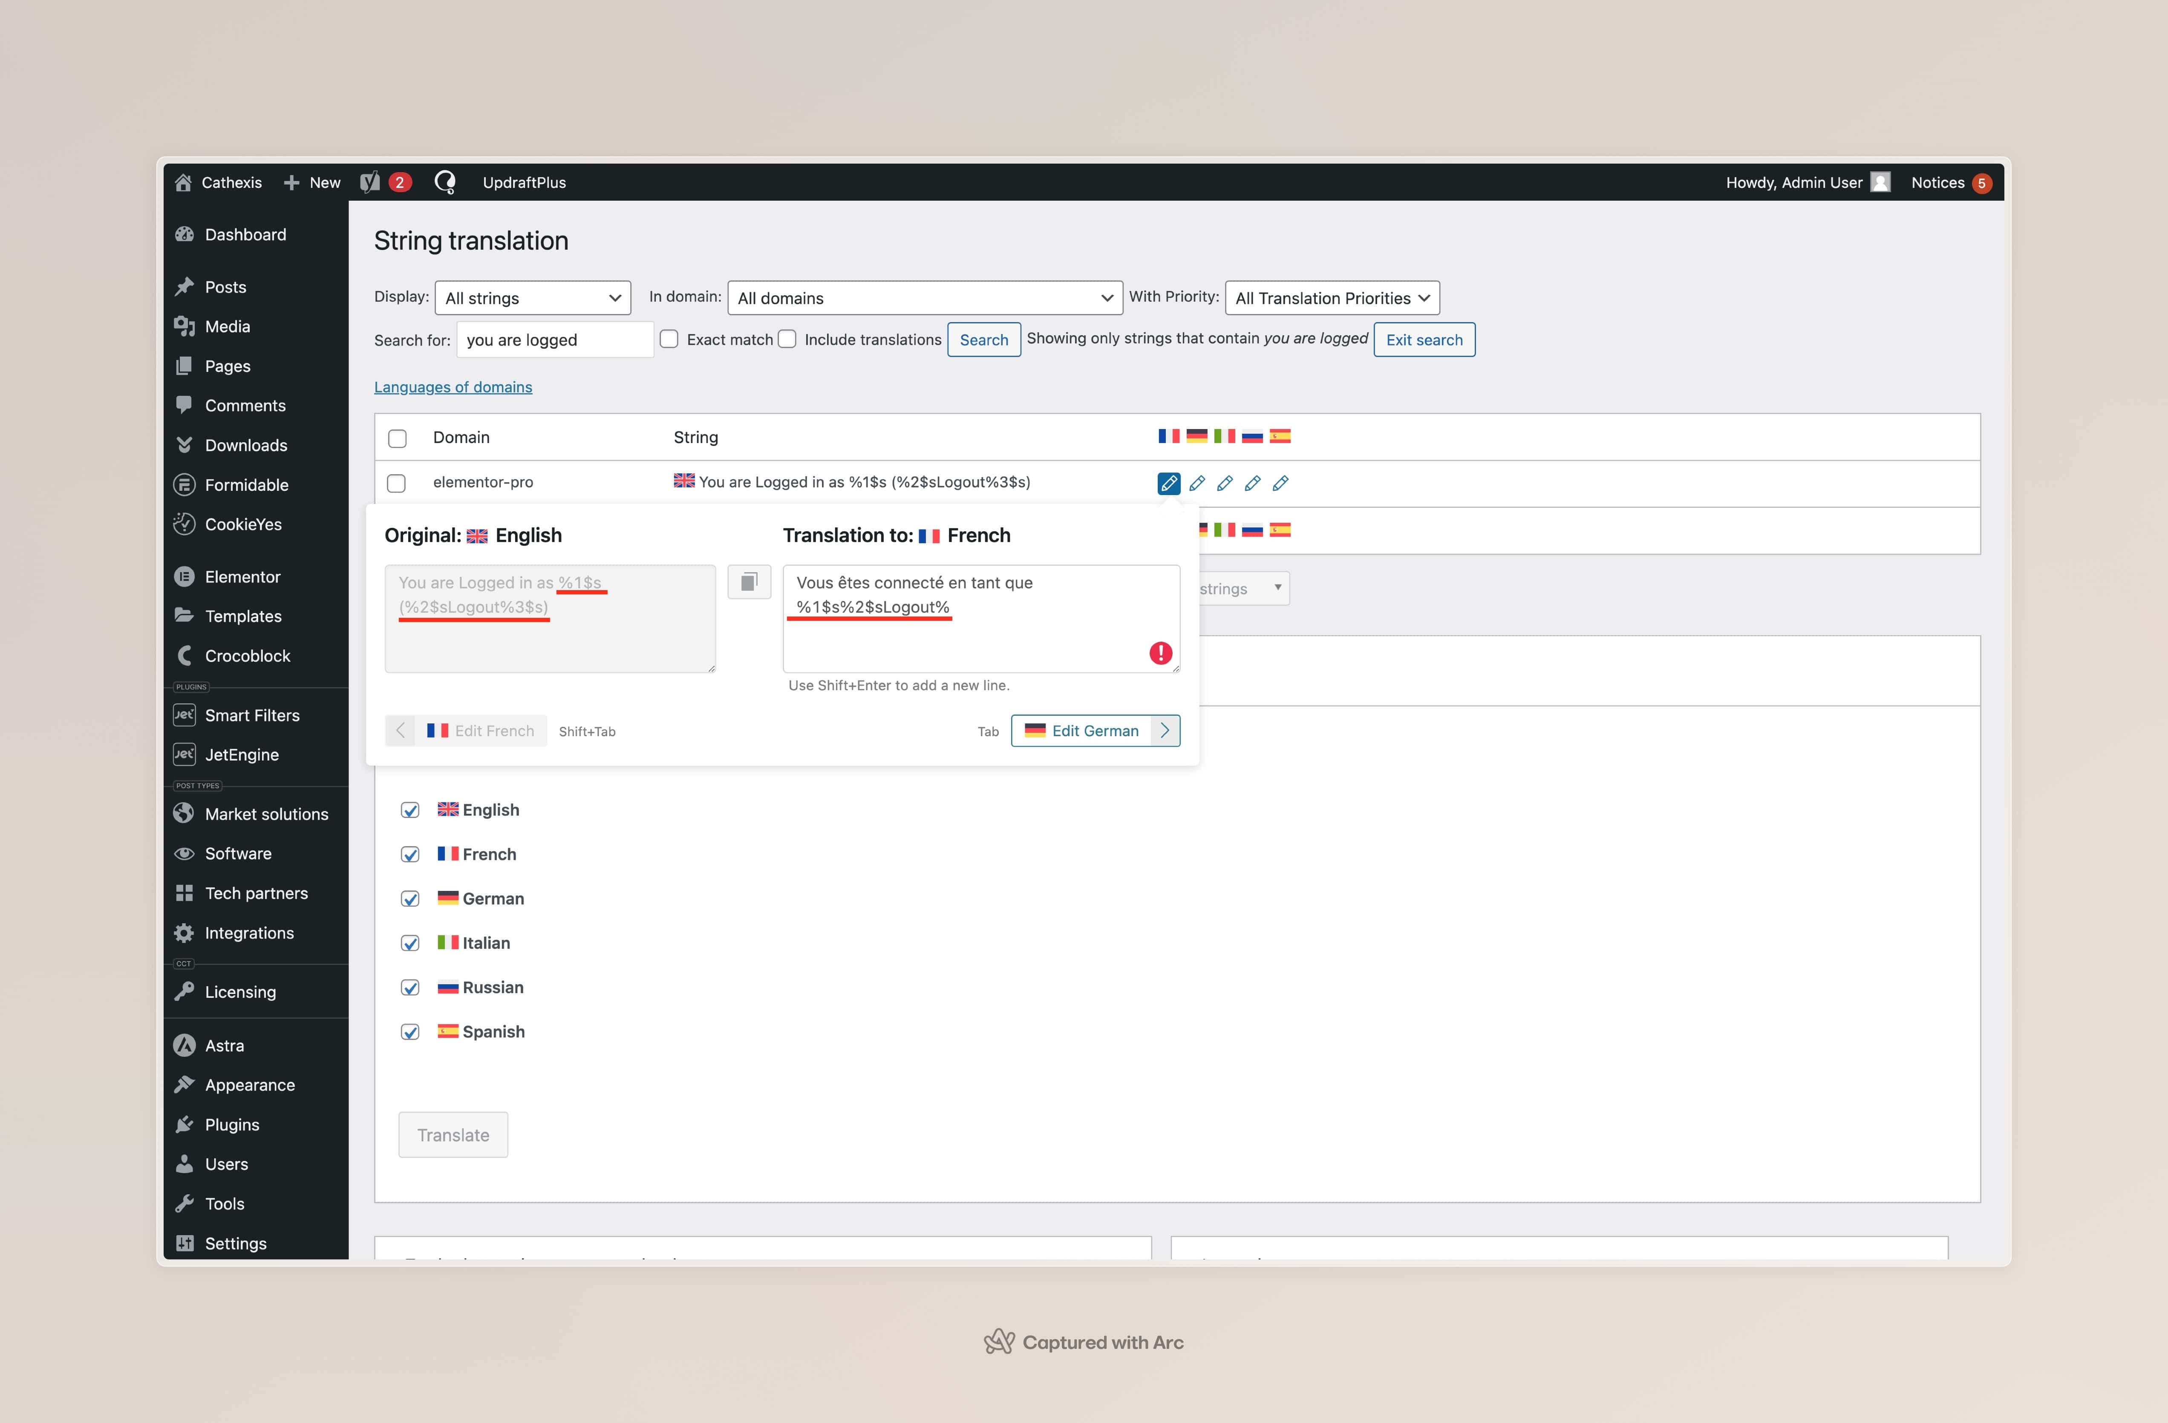Click the second pencil icon to edit the German translation
The width and height of the screenshot is (2168, 1423).
pyautogui.click(x=1197, y=483)
